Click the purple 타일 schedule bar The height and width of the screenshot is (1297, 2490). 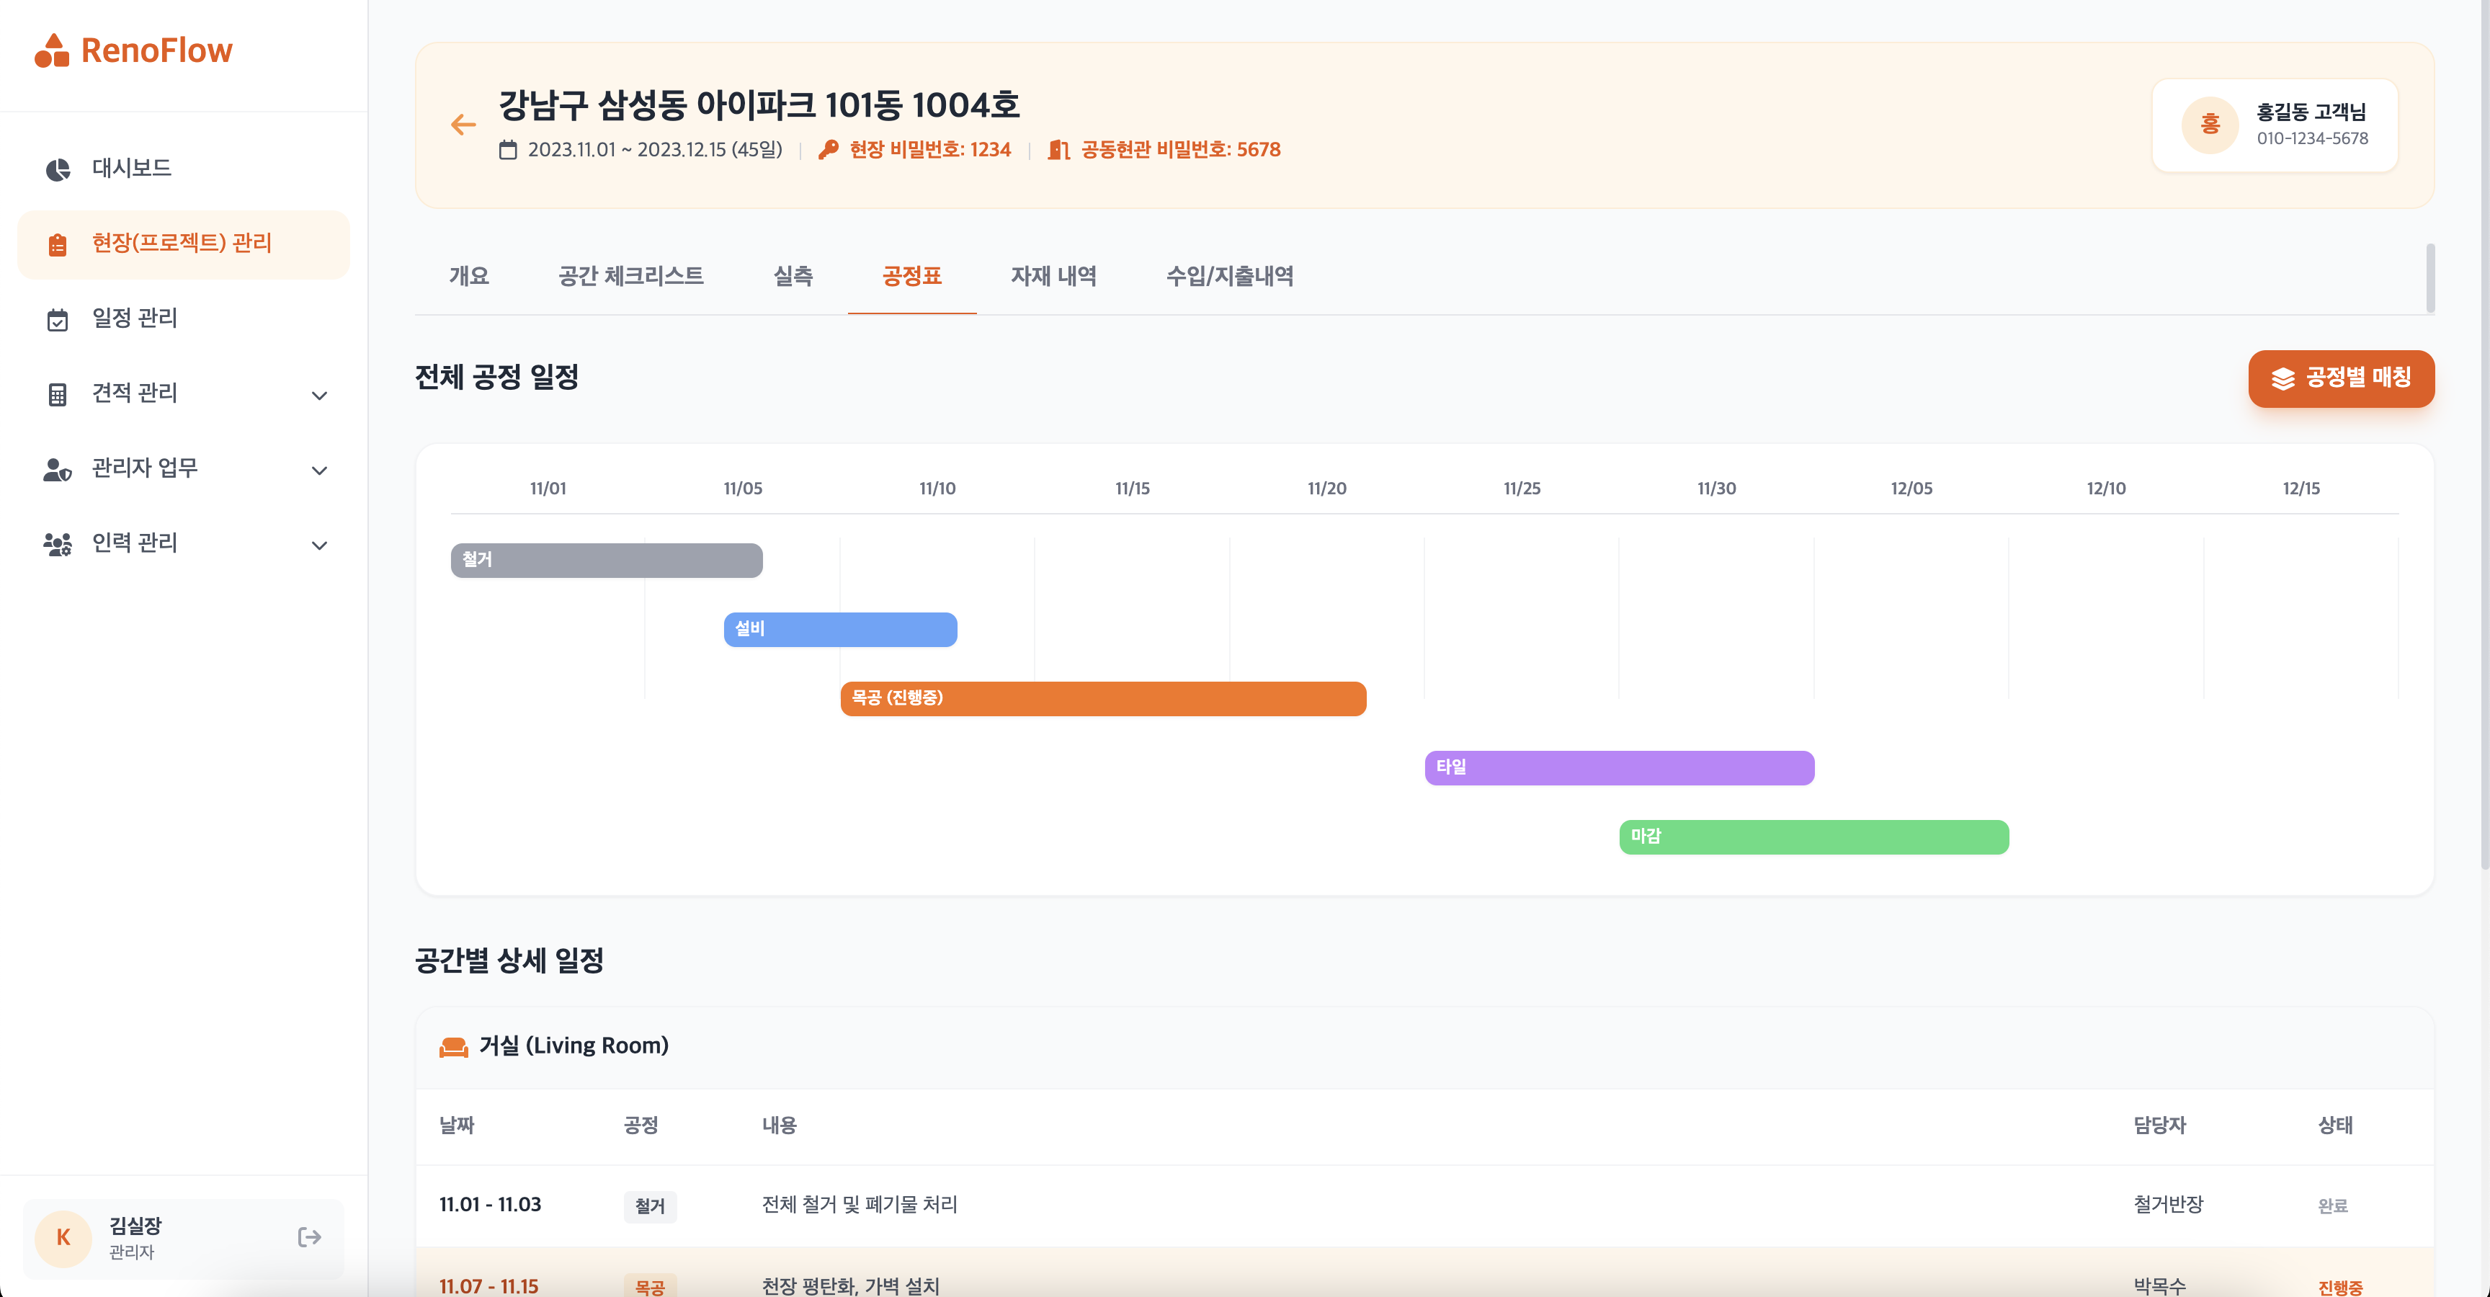coord(1619,768)
